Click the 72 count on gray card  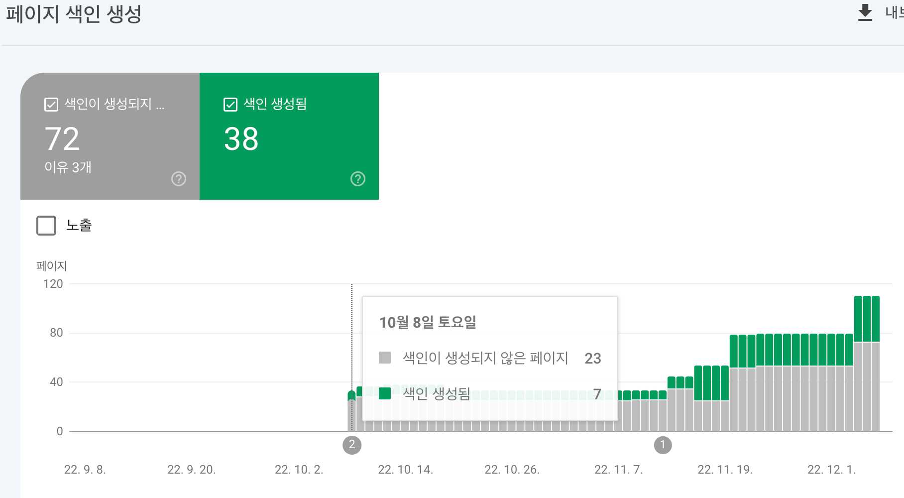62,138
